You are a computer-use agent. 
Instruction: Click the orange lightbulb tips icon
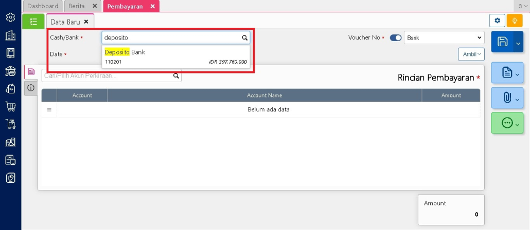pyautogui.click(x=514, y=21)
